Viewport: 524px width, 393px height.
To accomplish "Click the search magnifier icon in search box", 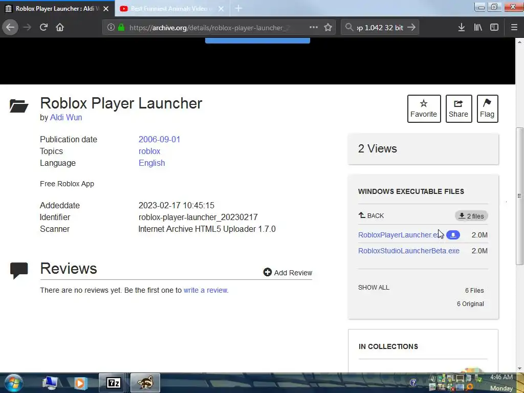I will pos(349,28).
